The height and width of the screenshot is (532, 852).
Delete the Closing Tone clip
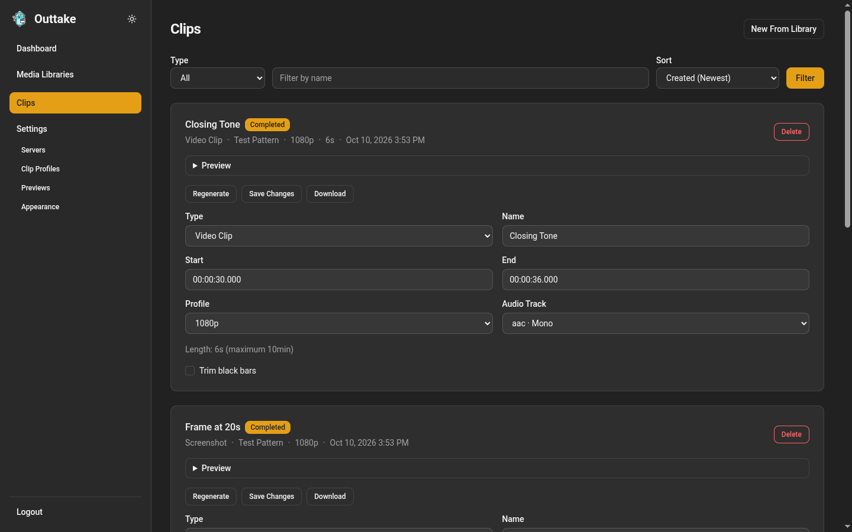791,132
